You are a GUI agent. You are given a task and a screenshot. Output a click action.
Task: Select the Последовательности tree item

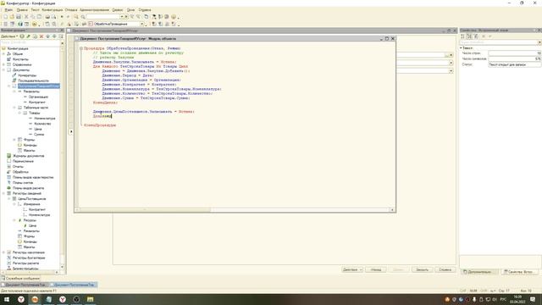coord(33,80)
